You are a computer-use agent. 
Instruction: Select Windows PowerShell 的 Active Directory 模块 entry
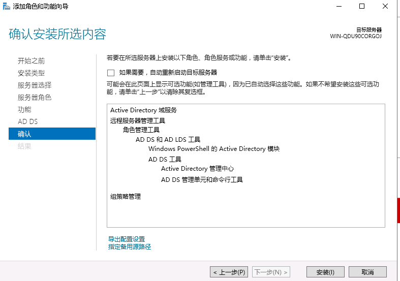click(x=214, y=149)
